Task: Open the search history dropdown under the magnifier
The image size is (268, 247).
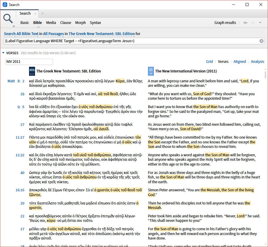Action: pos(14,26)
